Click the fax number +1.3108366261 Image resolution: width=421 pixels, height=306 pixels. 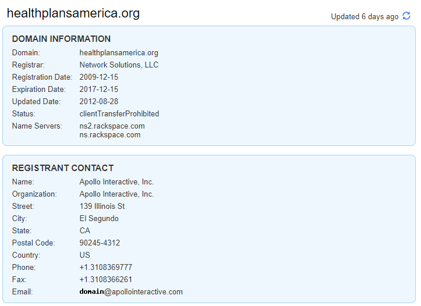point(106,280)
